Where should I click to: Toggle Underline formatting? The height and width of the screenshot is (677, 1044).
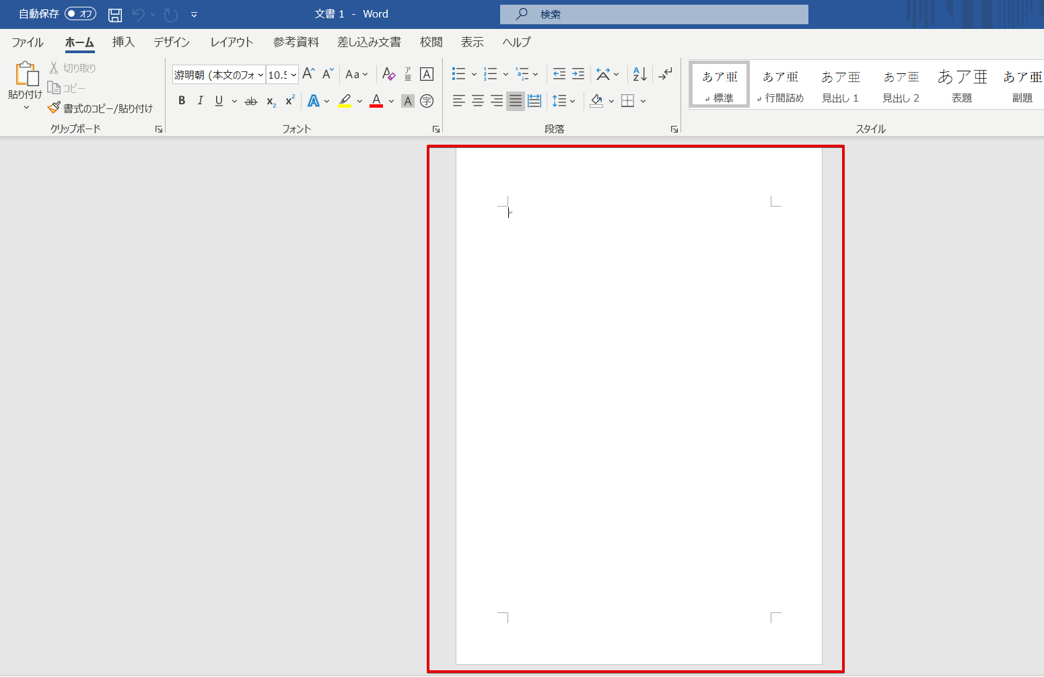click(x=219, y=101)
